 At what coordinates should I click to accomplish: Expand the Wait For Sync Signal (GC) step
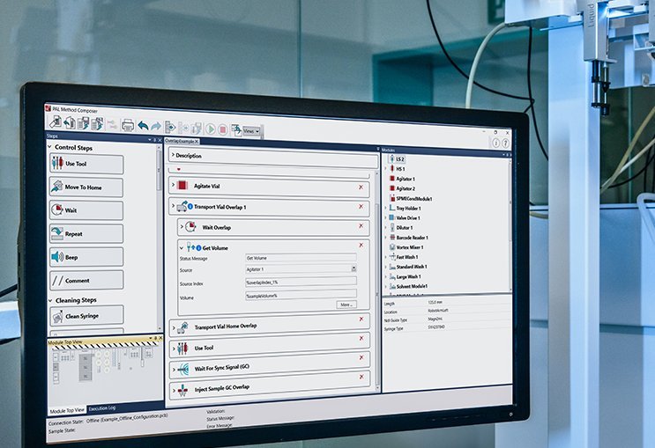tap(175, 369)
